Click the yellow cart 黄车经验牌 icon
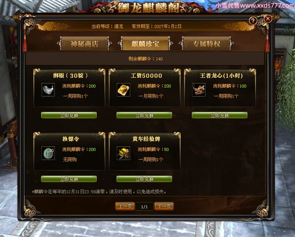The width and height of the screenshot is (295, 237). [123, 153]
